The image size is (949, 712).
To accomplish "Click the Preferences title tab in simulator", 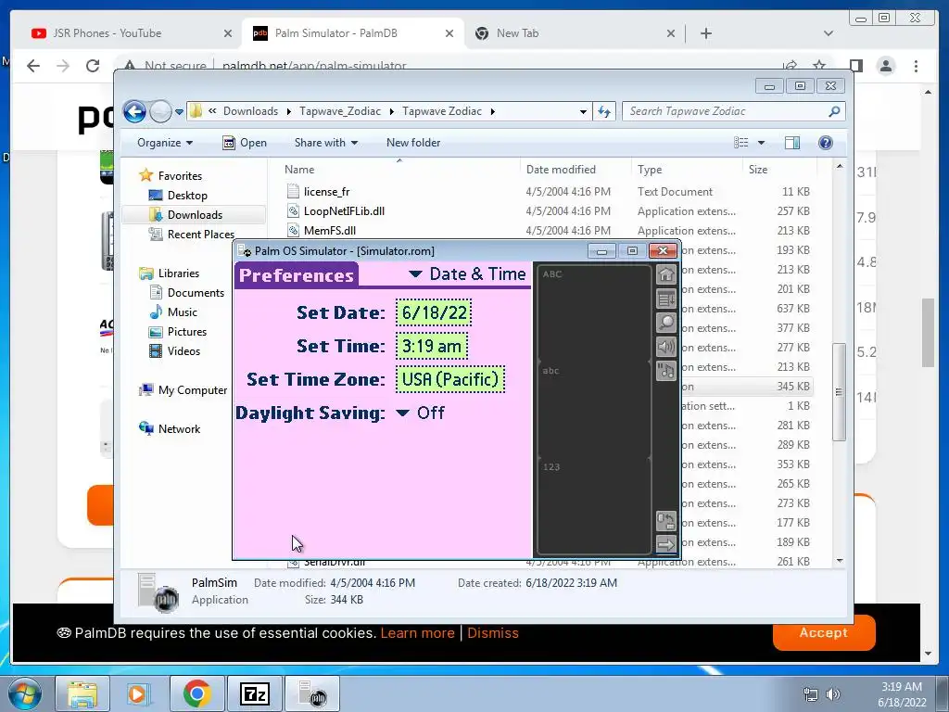I will coord(296,275).
